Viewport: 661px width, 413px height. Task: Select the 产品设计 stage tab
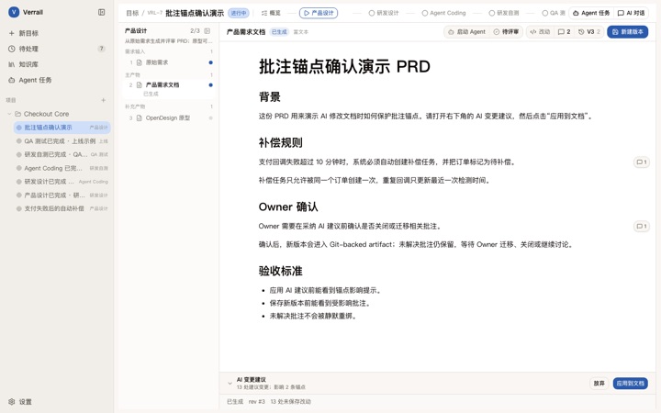pos(319,13)
